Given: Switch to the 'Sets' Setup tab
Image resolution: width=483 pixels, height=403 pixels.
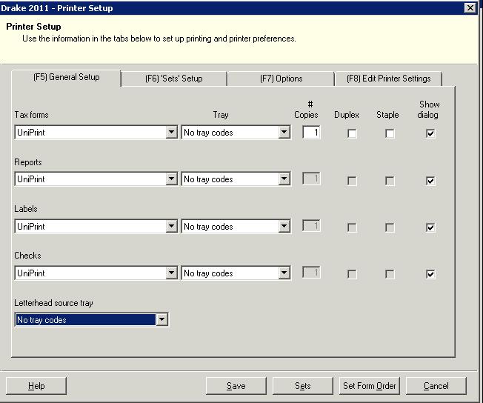Looking at the screenshot, I should click(173, 79).
